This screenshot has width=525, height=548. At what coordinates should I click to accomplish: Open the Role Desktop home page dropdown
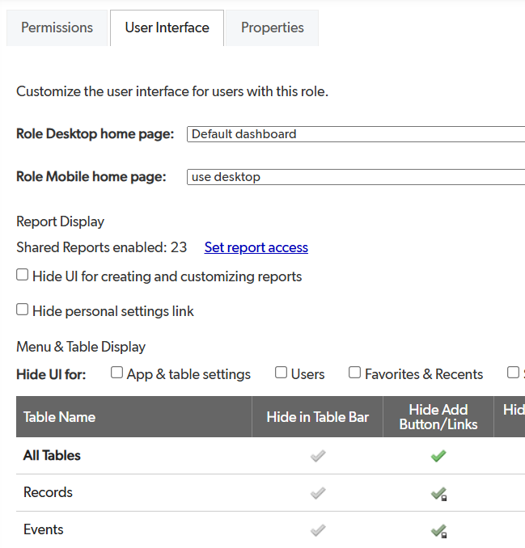356,134
